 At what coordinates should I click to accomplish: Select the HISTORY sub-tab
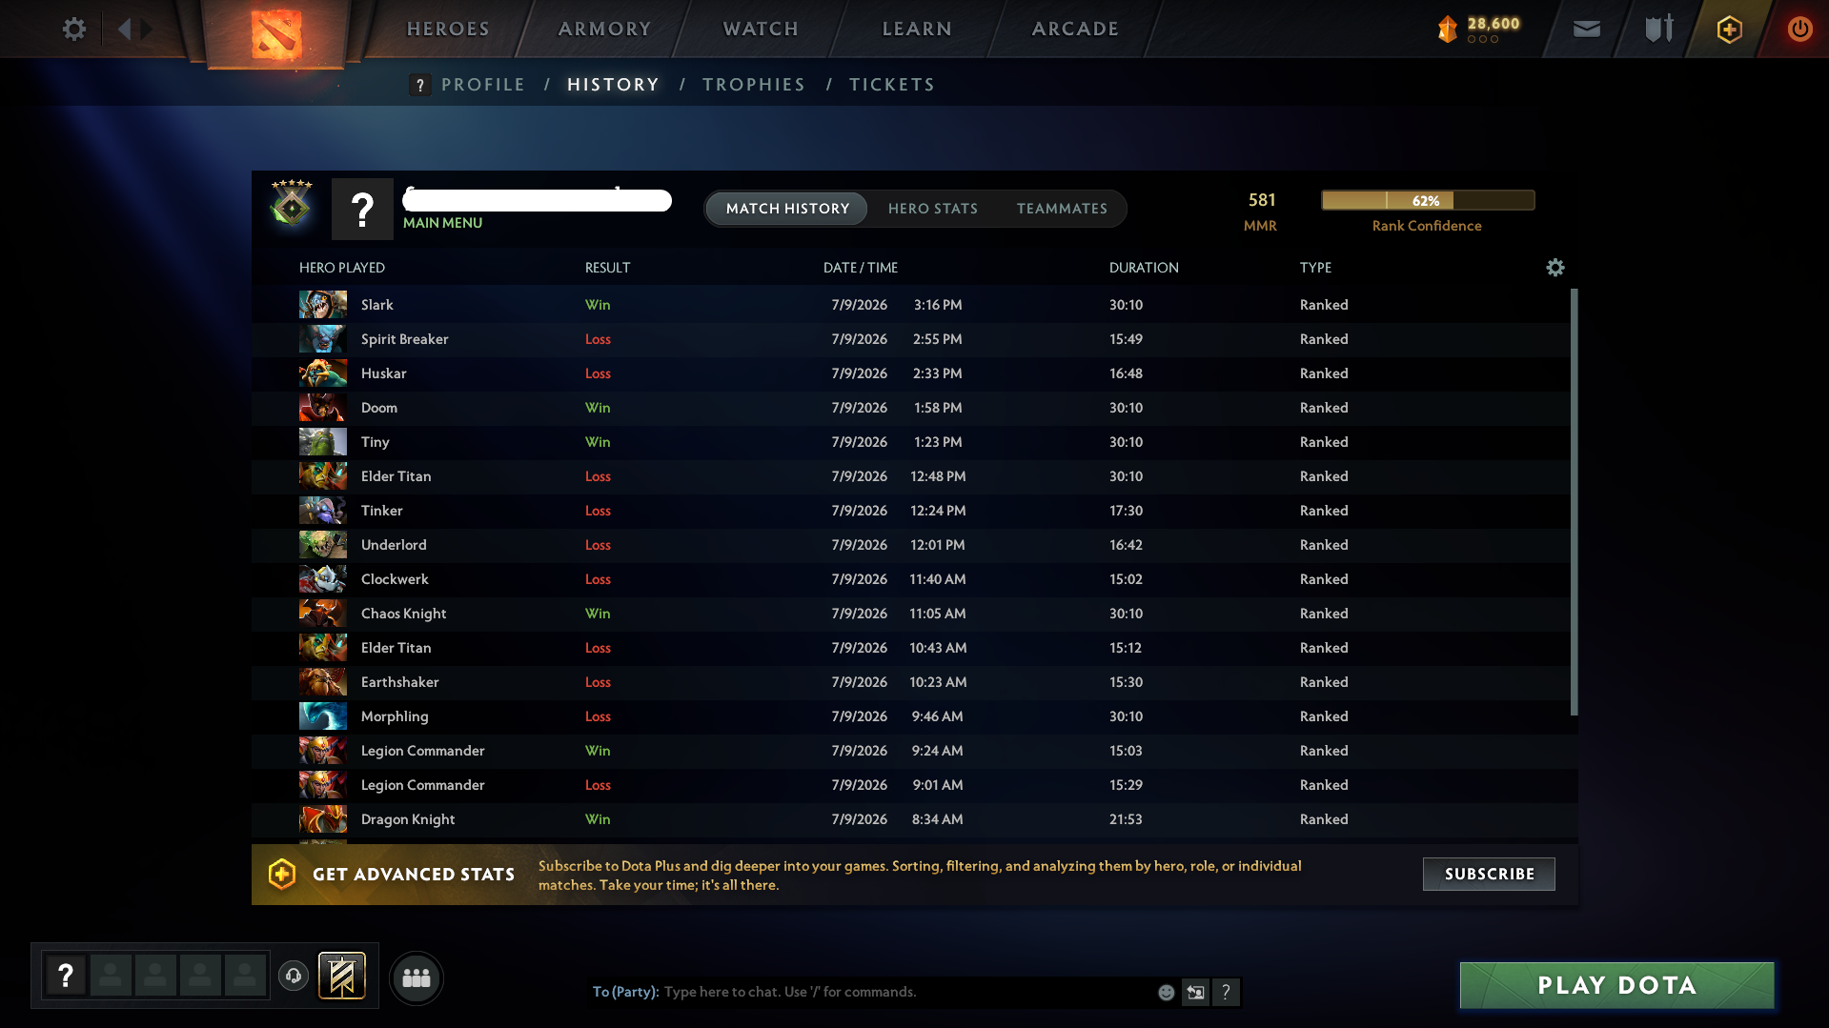click(x=613, y=85)
